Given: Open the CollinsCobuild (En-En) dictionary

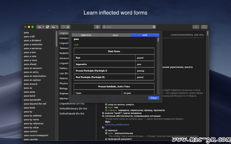Looking at the screenshot, I should coord(72,113).
